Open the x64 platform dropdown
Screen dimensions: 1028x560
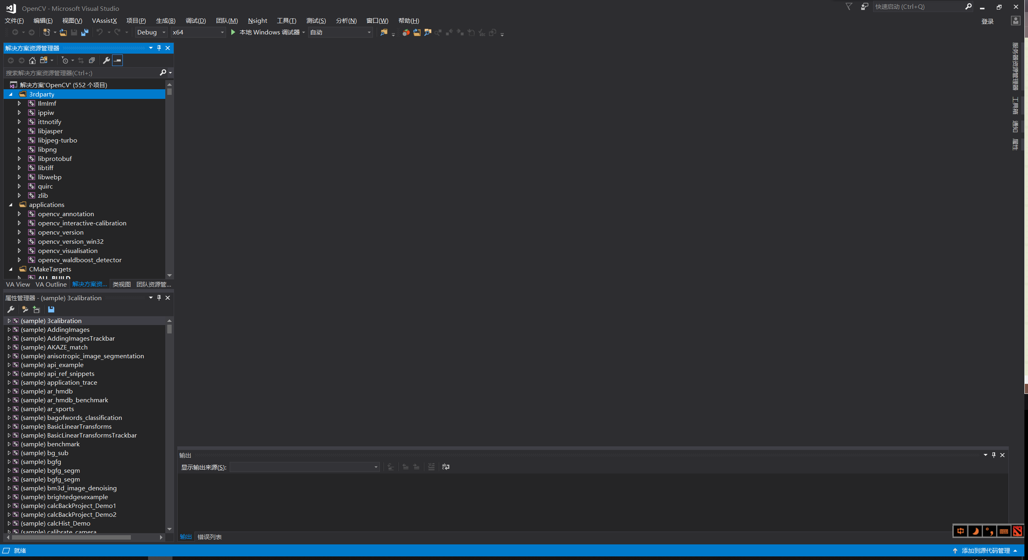(x=198, y=32)
